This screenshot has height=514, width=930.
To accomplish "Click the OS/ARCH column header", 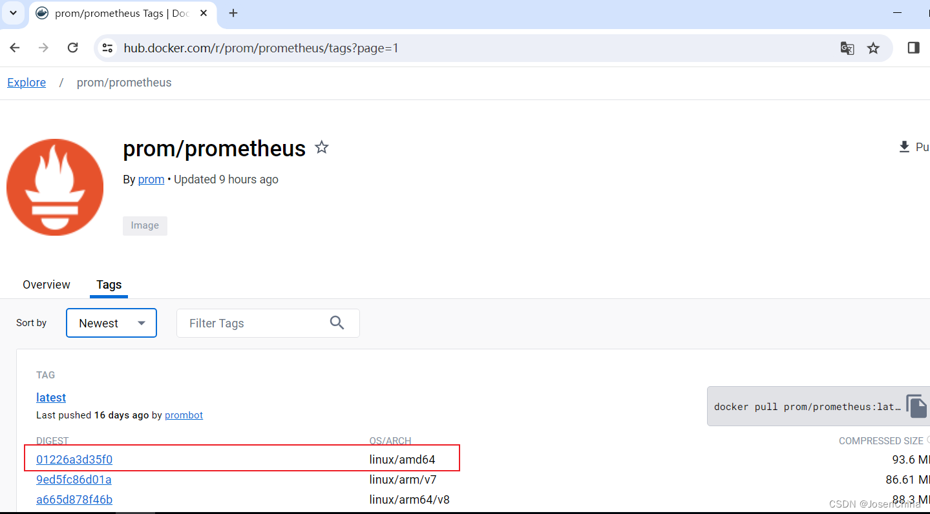I will tap(390, 441).
